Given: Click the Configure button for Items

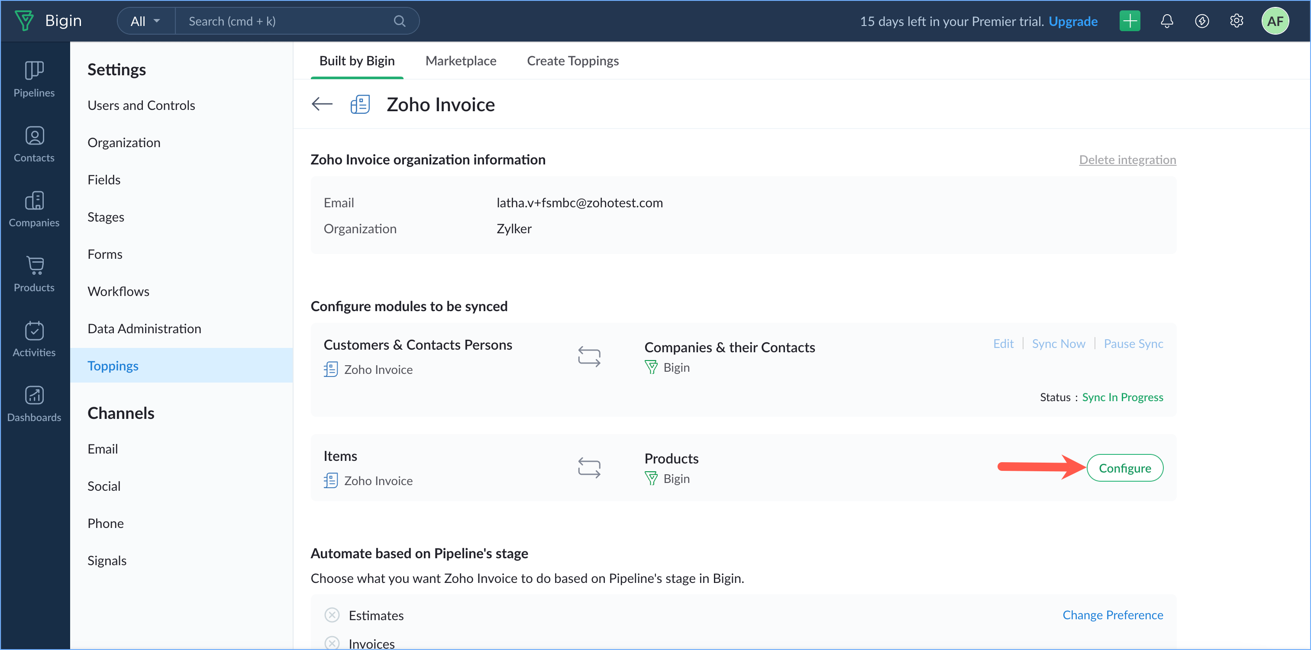Looking at the screenshot, I should [1125, 467].
